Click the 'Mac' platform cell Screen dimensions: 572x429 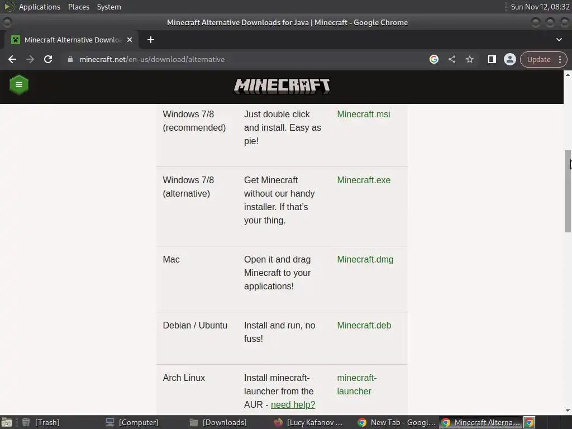click(171, 259)
